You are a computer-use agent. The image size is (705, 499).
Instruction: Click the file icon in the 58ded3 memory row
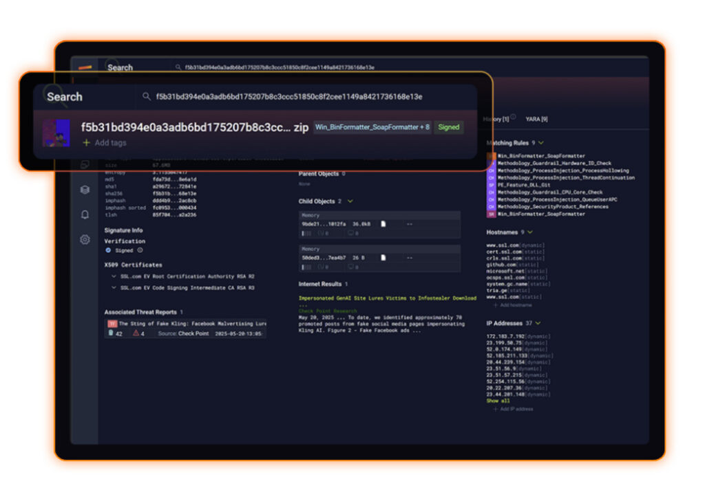pos(383,258)
